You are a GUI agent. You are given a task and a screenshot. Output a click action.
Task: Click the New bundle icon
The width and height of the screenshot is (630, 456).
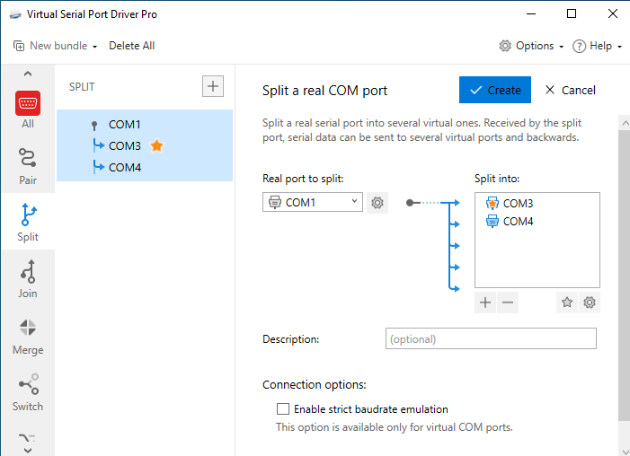[19, 46]
